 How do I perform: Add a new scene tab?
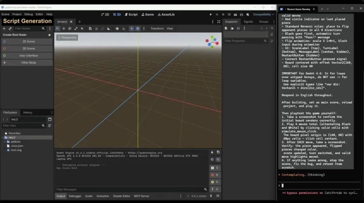pyautogui.click(x=80, y=22)
